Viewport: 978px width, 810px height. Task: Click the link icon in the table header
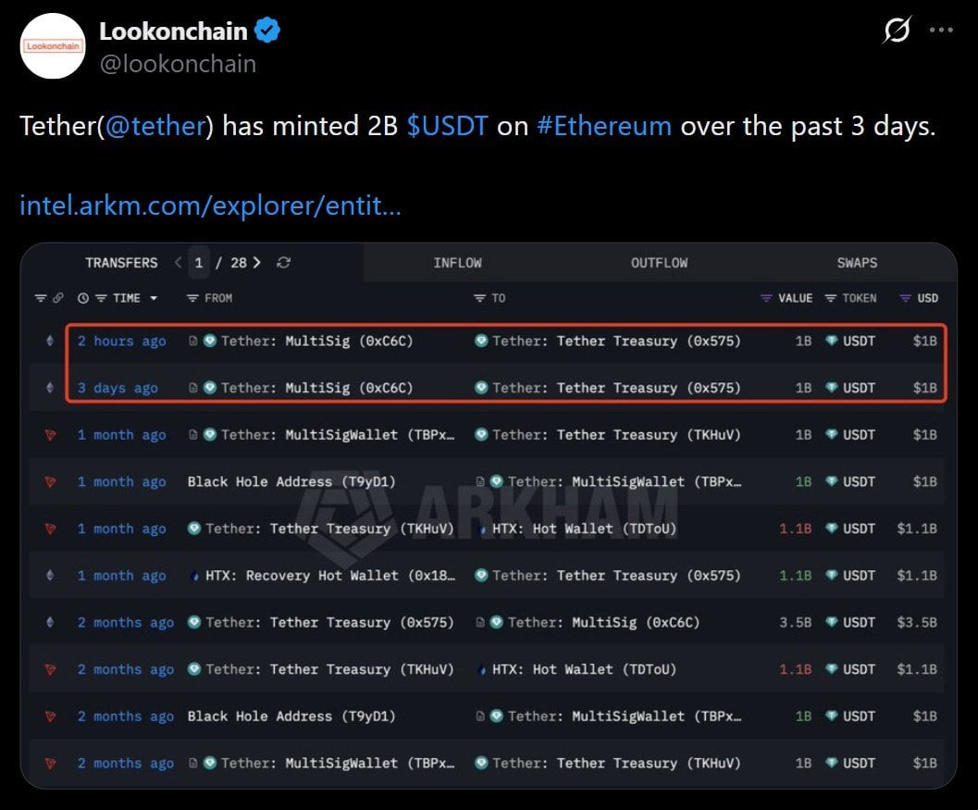point(58,298)
